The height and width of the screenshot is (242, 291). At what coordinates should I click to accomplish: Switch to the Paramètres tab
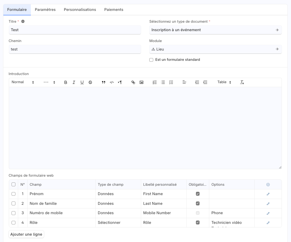tap(45, 10)
